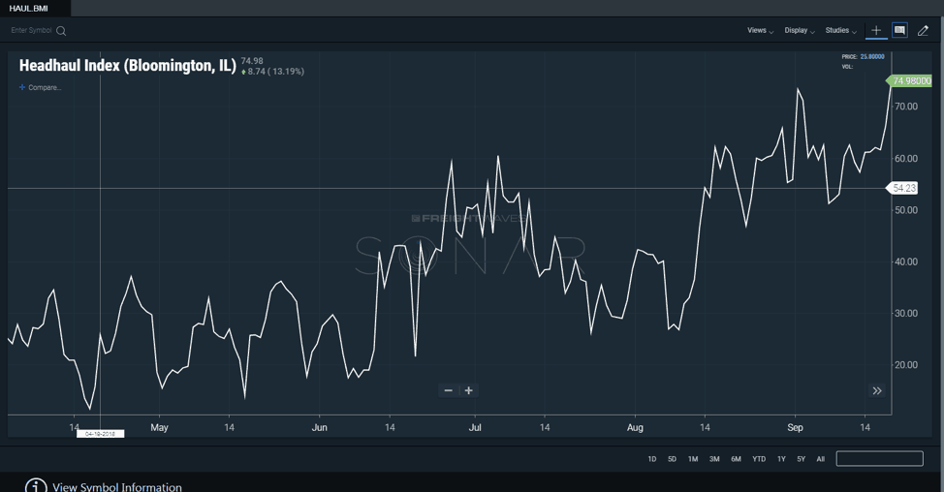Set range to All
944x492 pixels.
point(820,459)
